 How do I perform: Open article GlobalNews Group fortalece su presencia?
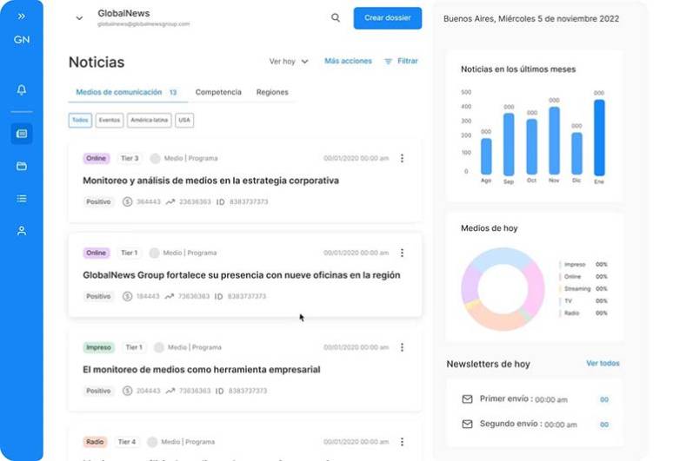point(242,275)
